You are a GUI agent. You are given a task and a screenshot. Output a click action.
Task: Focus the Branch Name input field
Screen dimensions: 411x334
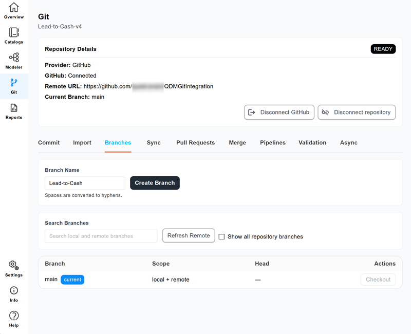tap(85, 183)
